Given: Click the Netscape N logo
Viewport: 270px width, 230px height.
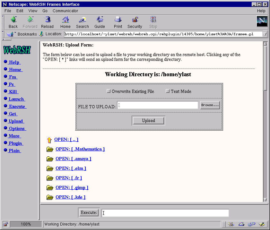Looking at the screenshot, I should (x=262, y=21).
